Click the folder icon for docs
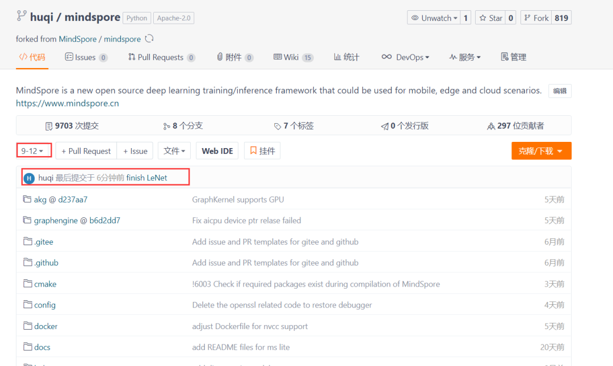 [x=27, y=347]
